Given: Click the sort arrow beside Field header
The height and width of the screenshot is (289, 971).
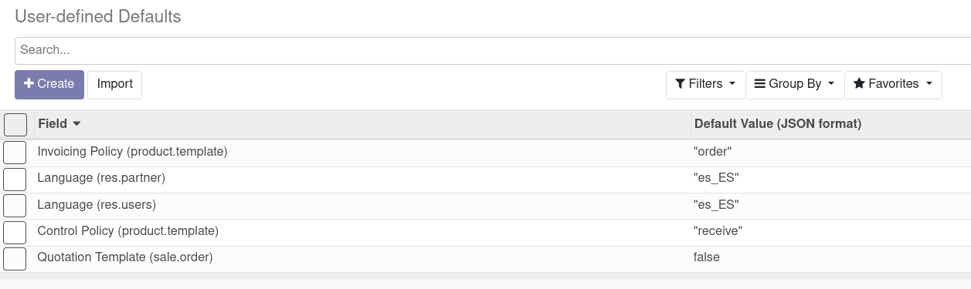Looking at the screenshot, I should pos(76,124).
